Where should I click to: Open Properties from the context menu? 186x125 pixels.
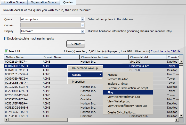(x=78, y=82)
